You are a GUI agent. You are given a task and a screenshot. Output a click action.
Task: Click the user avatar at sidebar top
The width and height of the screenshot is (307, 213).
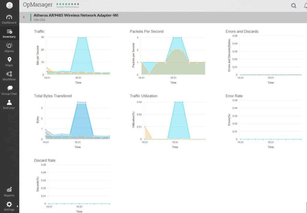point(9,5)
